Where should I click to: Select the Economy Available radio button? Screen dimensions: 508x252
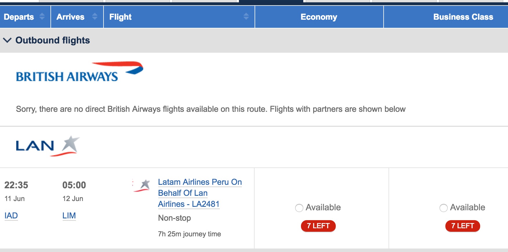299,208
